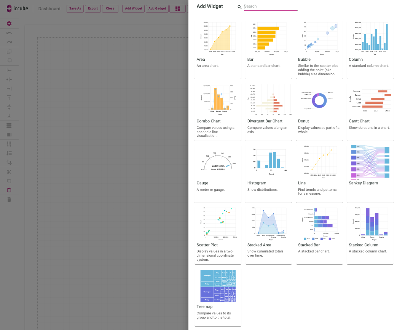Cut the selection with scissors icon

9,171
